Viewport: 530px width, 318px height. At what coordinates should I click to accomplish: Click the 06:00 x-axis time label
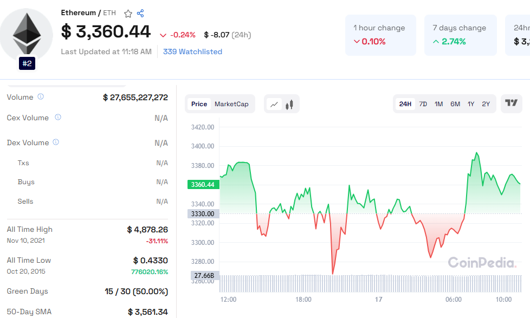click(453, 300)
